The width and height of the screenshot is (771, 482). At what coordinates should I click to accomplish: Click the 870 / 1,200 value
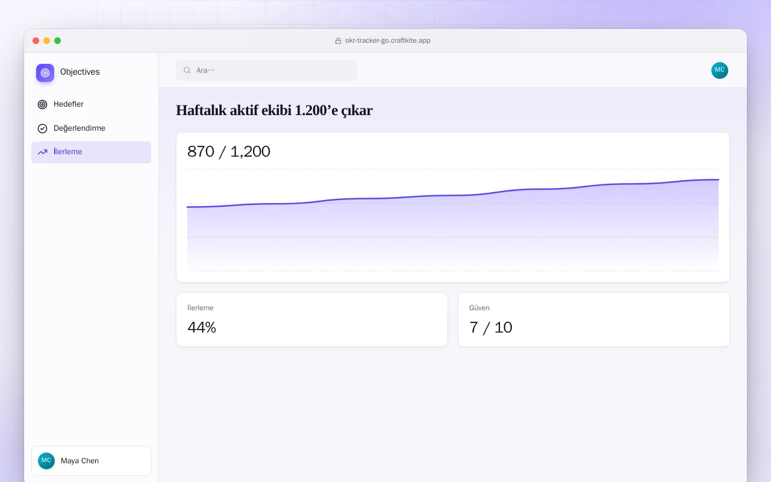coord(229,151)
